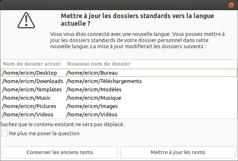Select the /home/ericm/Desktop row
This screenshot has height=161, width=238.
pos(29,73)
